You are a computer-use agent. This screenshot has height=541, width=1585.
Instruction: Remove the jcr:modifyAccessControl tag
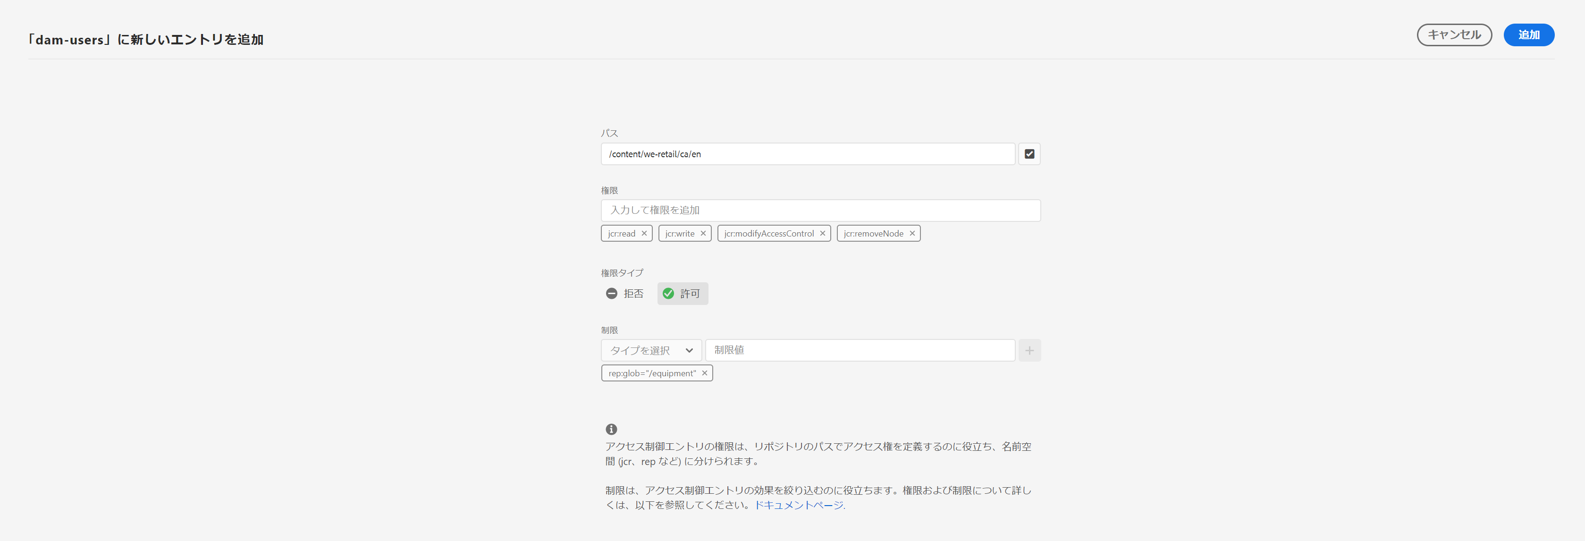tap(822, 233)
